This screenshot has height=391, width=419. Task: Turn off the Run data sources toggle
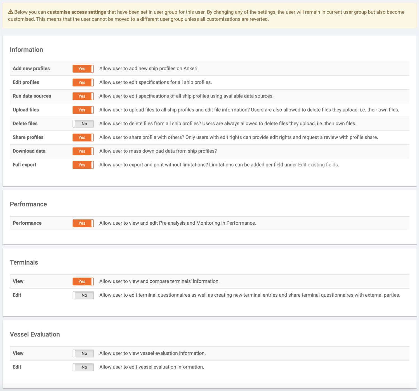click(83, 96)
